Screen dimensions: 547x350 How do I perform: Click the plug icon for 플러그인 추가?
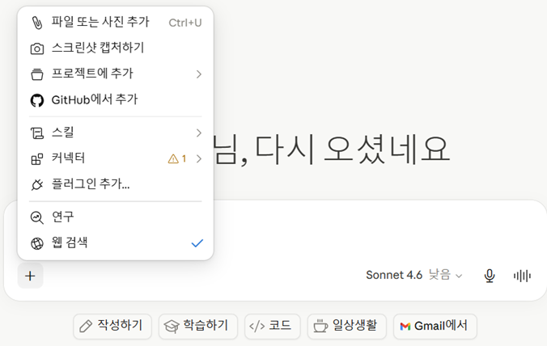tap(37, 184)
